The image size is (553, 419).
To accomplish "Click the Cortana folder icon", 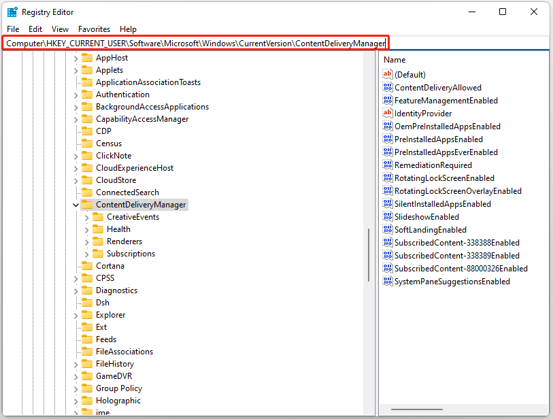I will tap(87, 265).
